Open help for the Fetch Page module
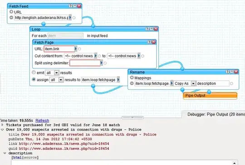245x165 pixels. coord(149,42)
